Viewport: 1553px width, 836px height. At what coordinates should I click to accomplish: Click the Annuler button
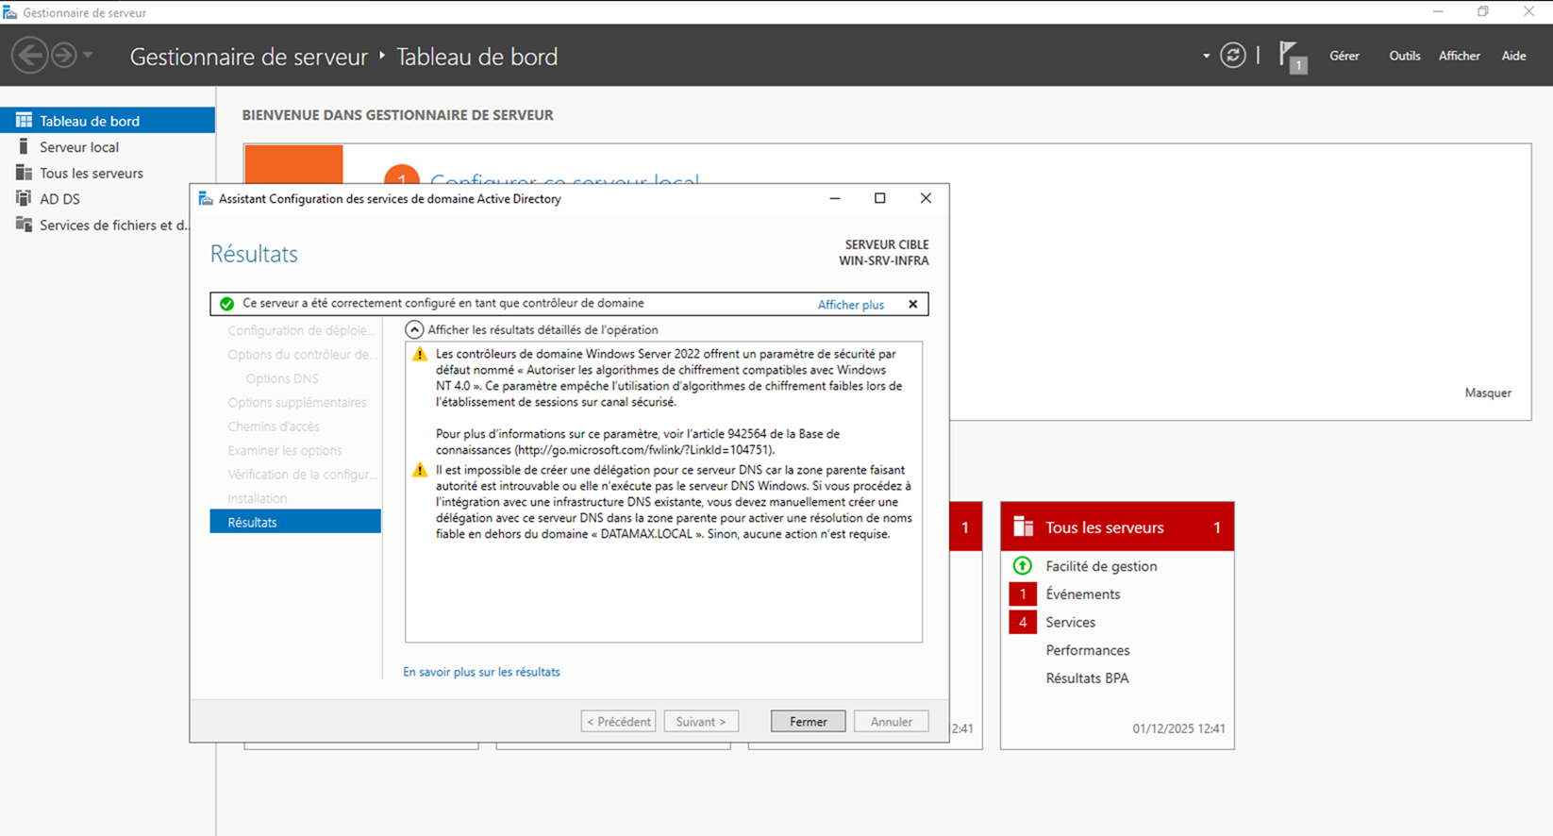(x=891, y=721)
